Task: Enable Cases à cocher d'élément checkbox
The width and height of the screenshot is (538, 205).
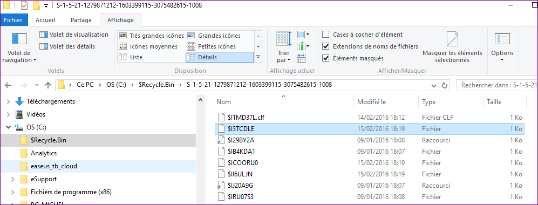Action: [x=326, y=35]
